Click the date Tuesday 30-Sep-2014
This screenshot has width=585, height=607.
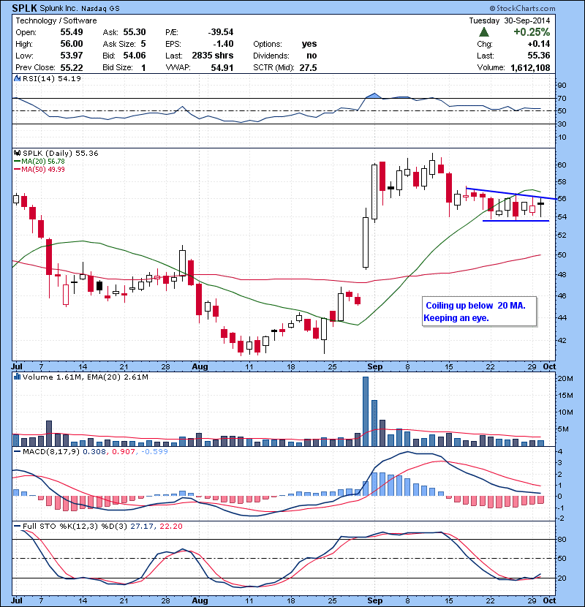[x=510, y=20]
